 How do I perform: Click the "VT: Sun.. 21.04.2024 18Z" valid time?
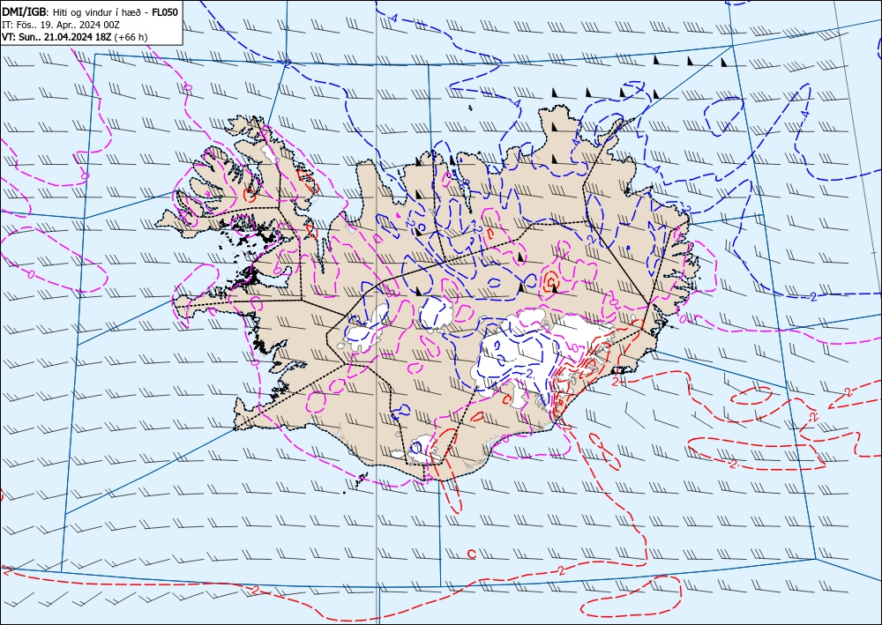point(56,37)
